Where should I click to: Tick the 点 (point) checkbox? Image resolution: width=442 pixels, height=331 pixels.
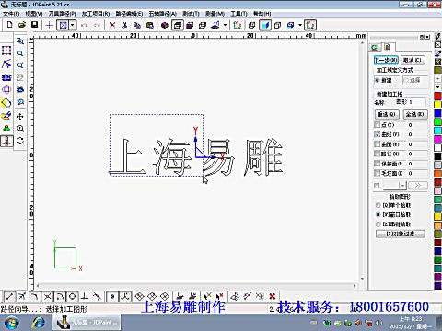pos(378,125)
